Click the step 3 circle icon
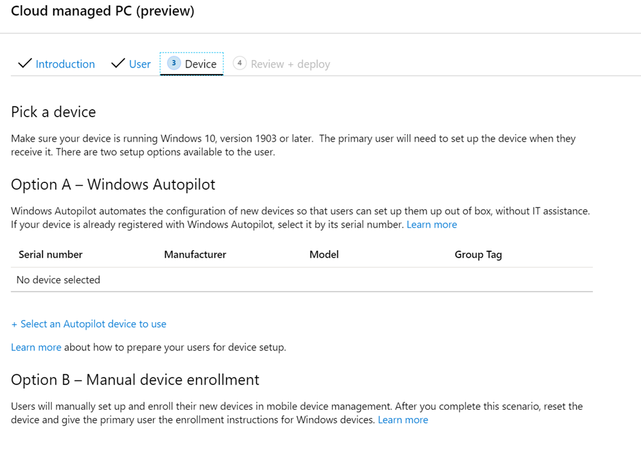 [174, 63]
